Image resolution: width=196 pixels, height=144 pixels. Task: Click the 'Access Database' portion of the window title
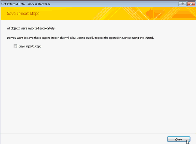pos(39,4)
